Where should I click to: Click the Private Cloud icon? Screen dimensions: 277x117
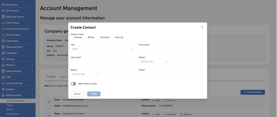click(x=3, y=35)
